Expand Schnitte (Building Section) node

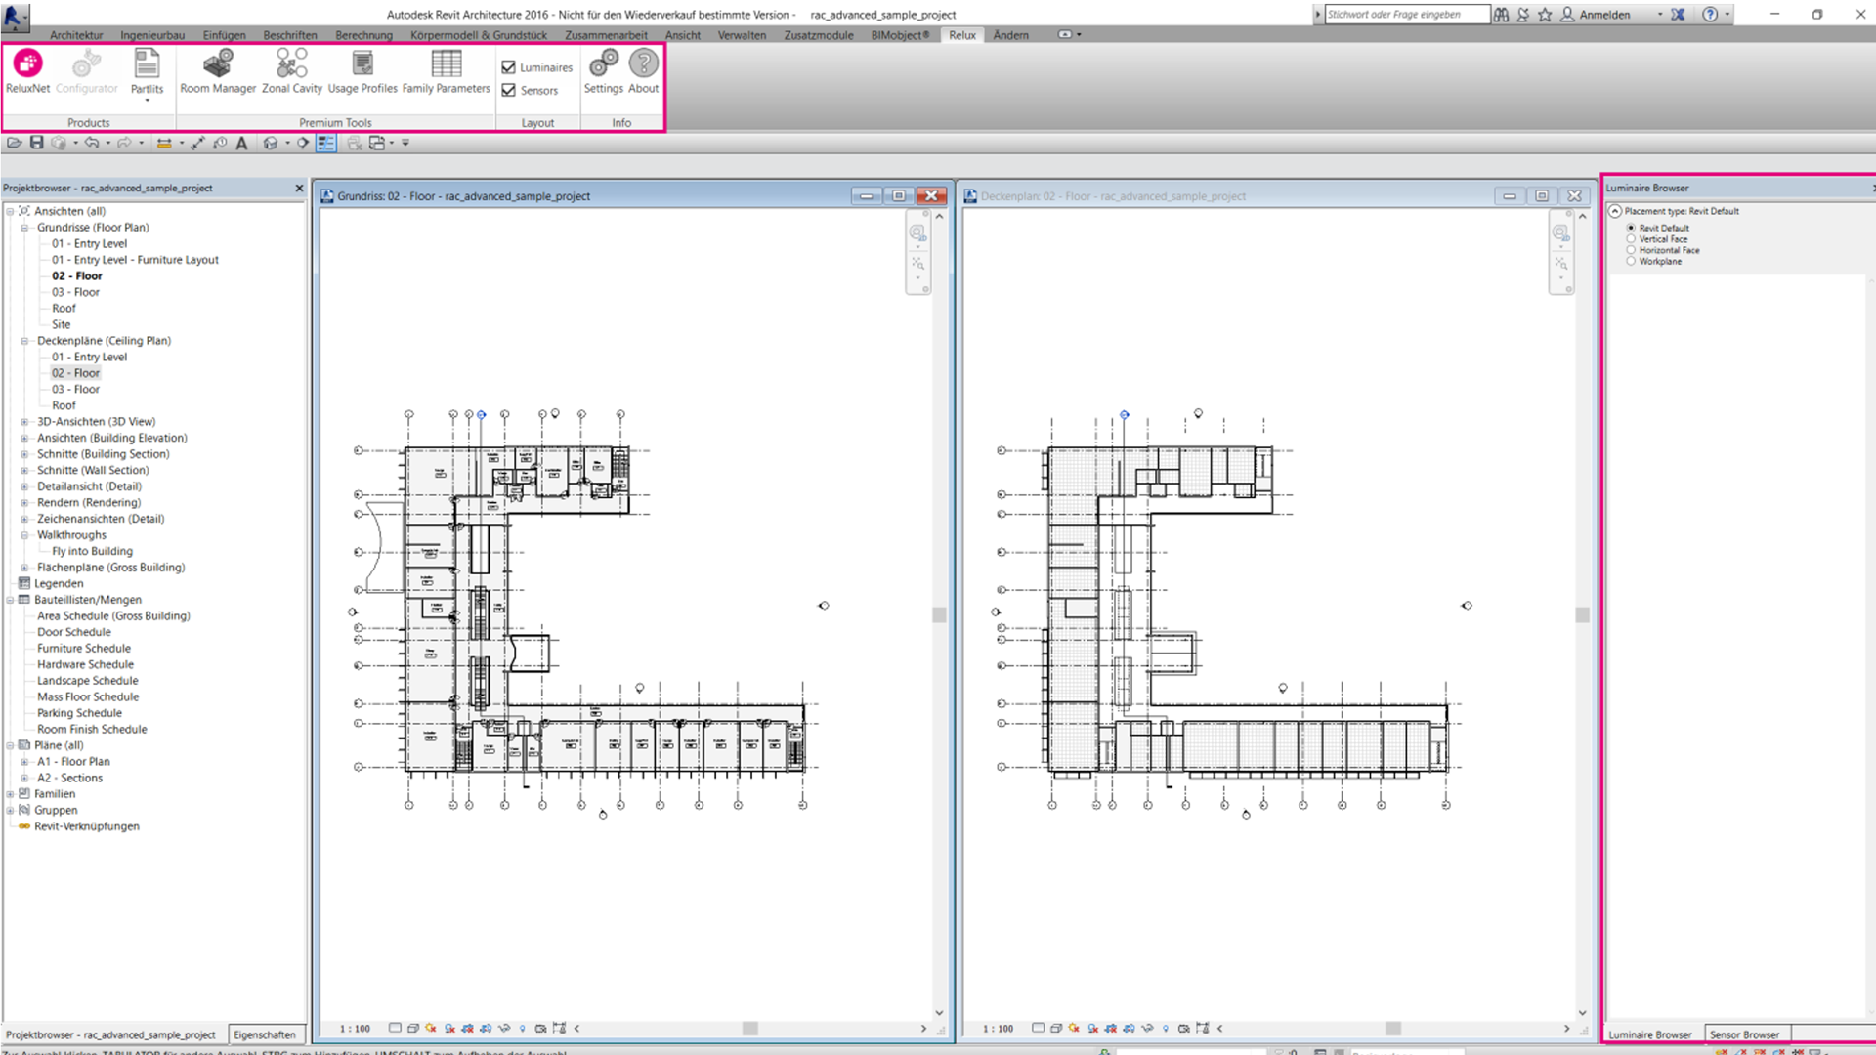[x=24, y=454]
